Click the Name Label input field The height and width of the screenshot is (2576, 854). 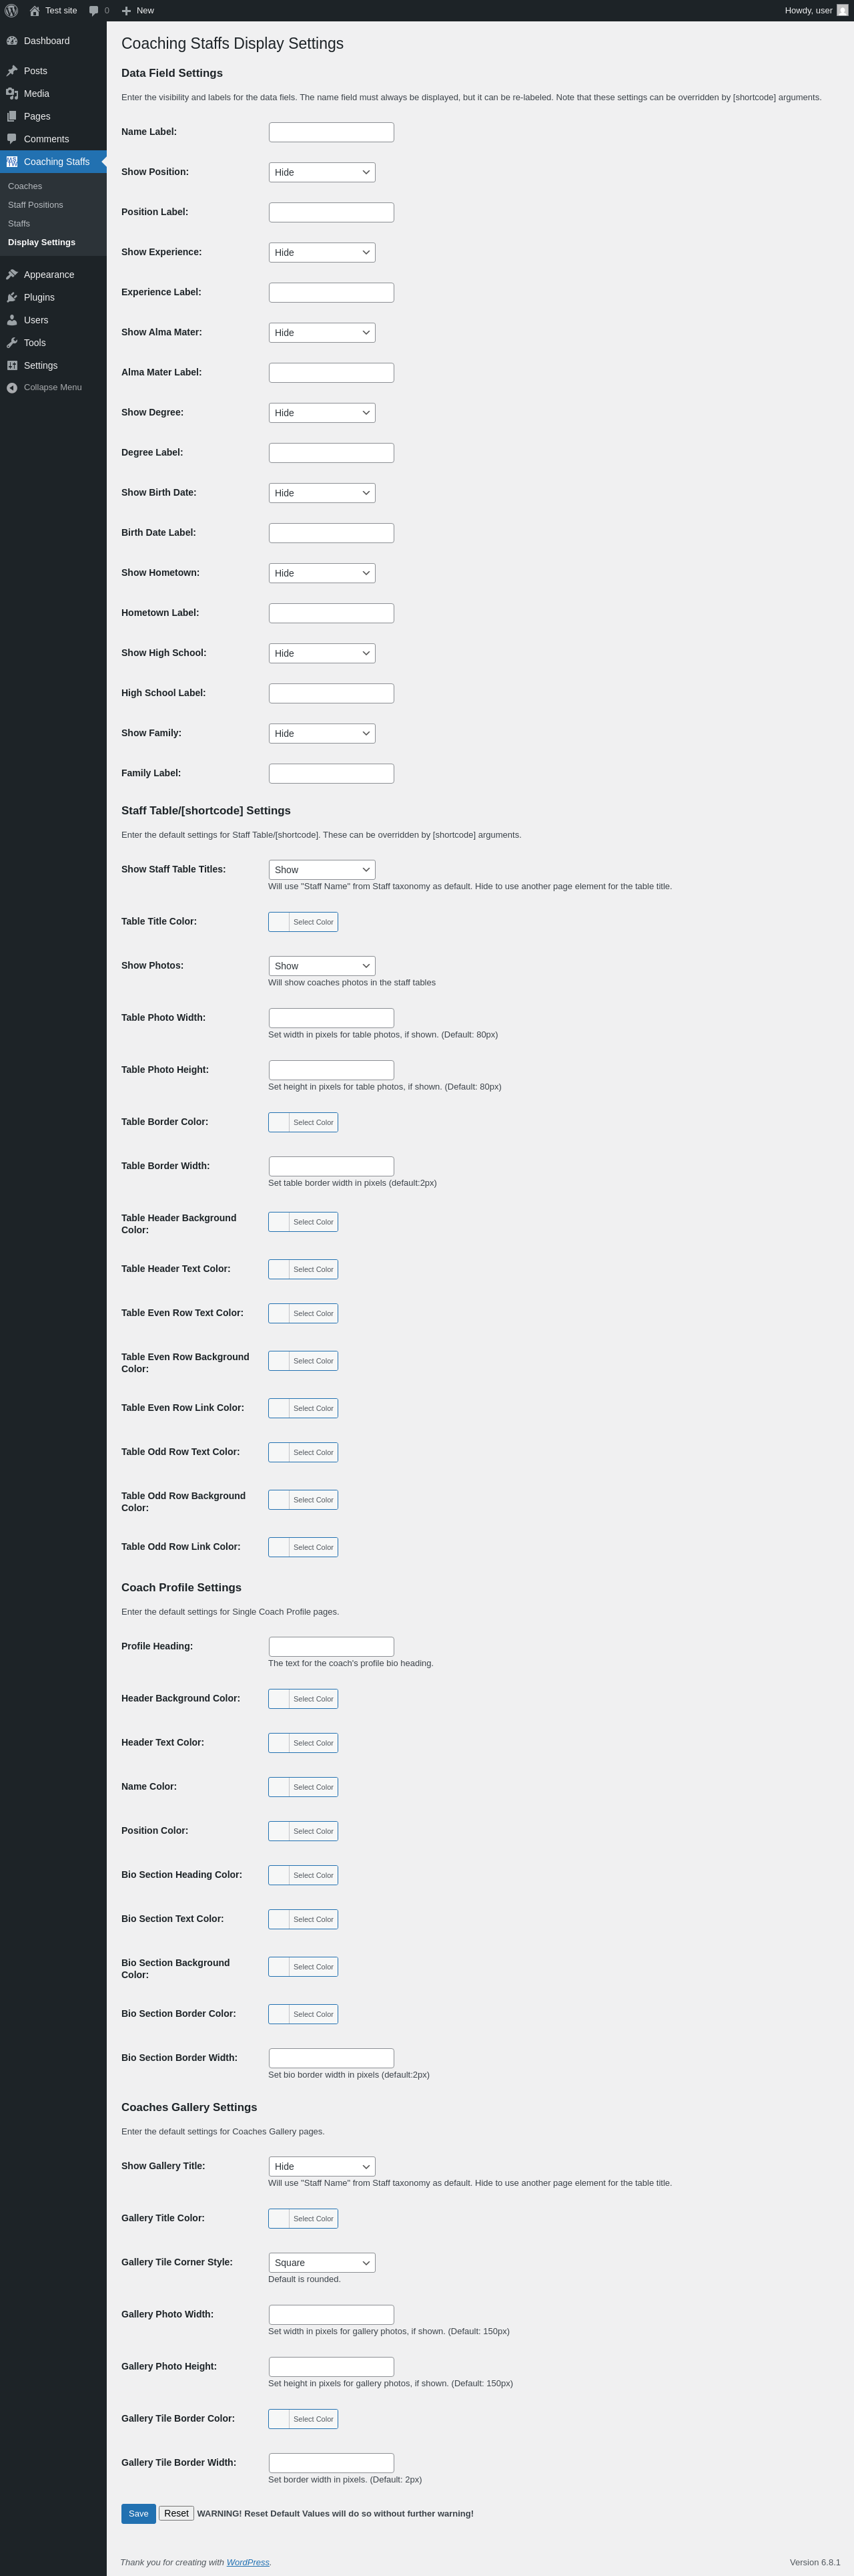[332, 132]
